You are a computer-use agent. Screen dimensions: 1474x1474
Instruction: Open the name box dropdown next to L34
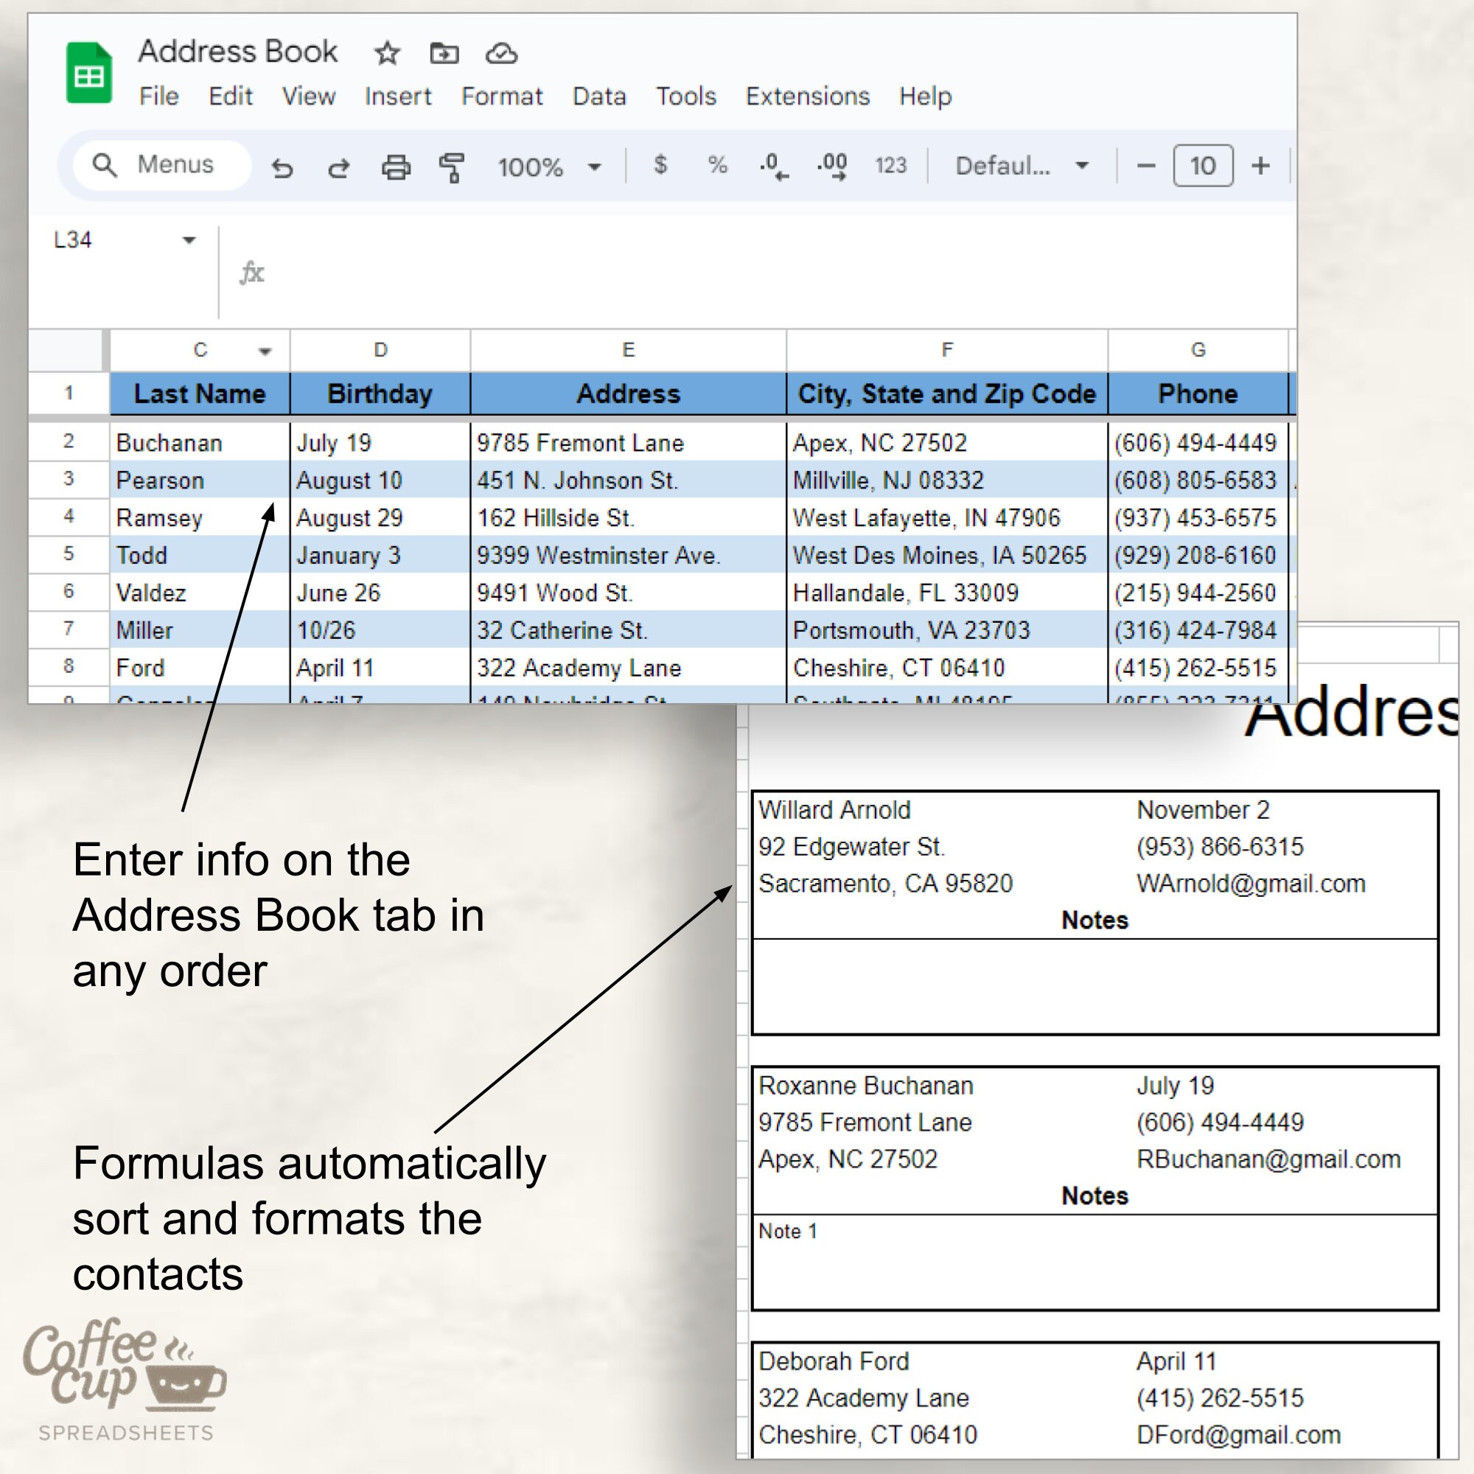(189, 239)
